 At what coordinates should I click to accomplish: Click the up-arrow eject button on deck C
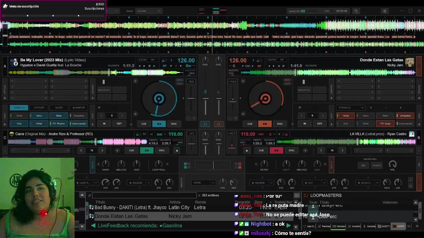[177, 150]
